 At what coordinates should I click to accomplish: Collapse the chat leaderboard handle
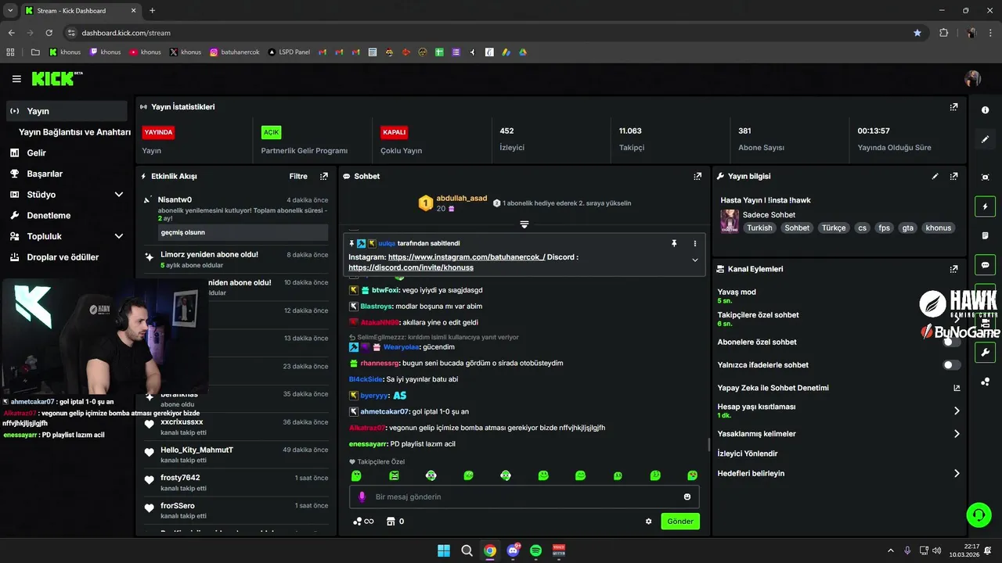coord(524,224)
